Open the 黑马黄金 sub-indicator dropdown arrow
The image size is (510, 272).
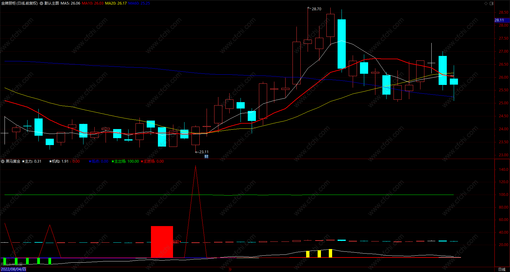click(x=3, y=161)
